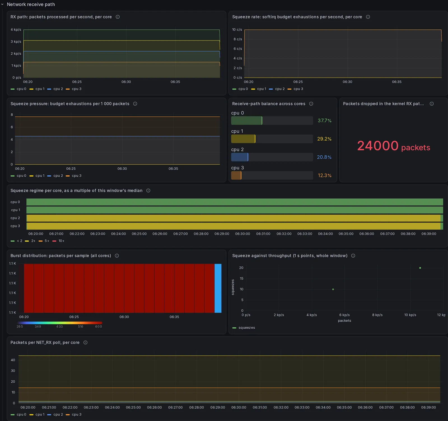Open info icon for Burst distribution panel
This screenshot has height=421, width=448.
tap(117, 256)
